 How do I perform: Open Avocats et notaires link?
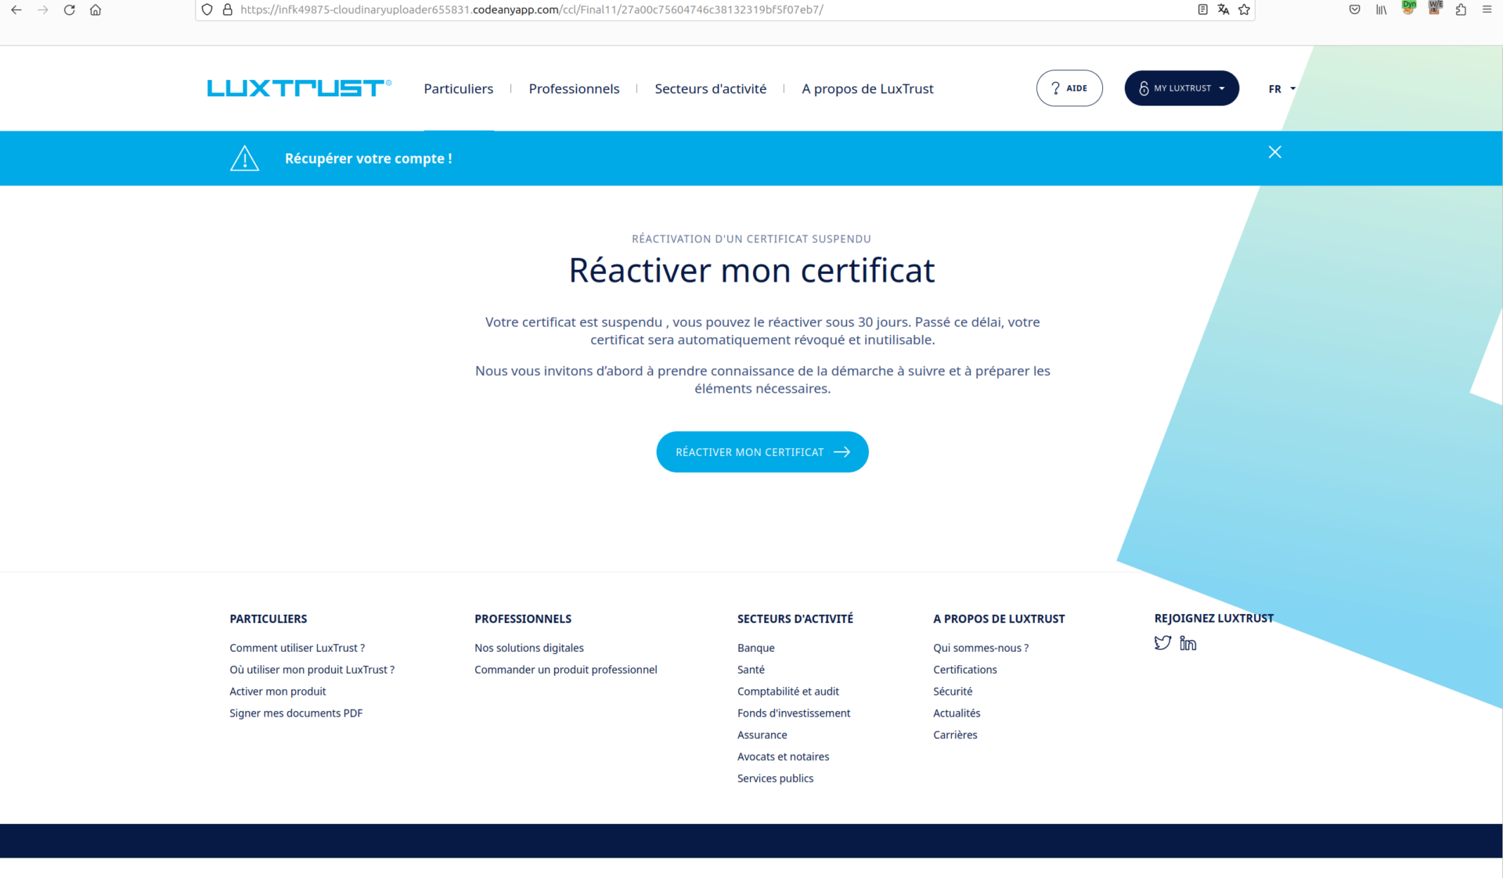tap(784, 757)
